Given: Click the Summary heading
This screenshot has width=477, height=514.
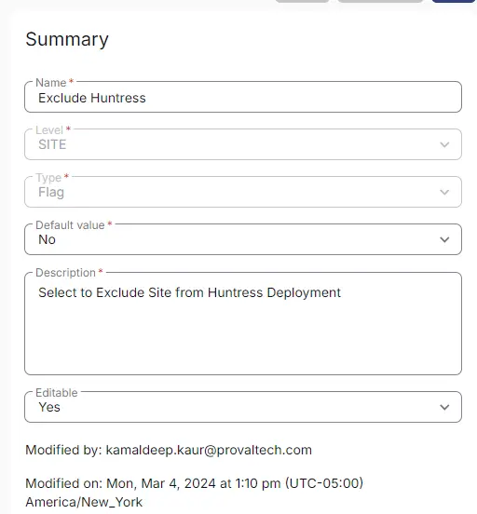Looking at the screenshot, I should (x=67, y=40).
